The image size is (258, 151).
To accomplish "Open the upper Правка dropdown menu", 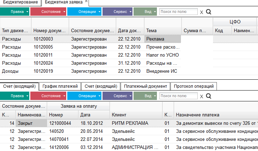I will click(15, 12).
